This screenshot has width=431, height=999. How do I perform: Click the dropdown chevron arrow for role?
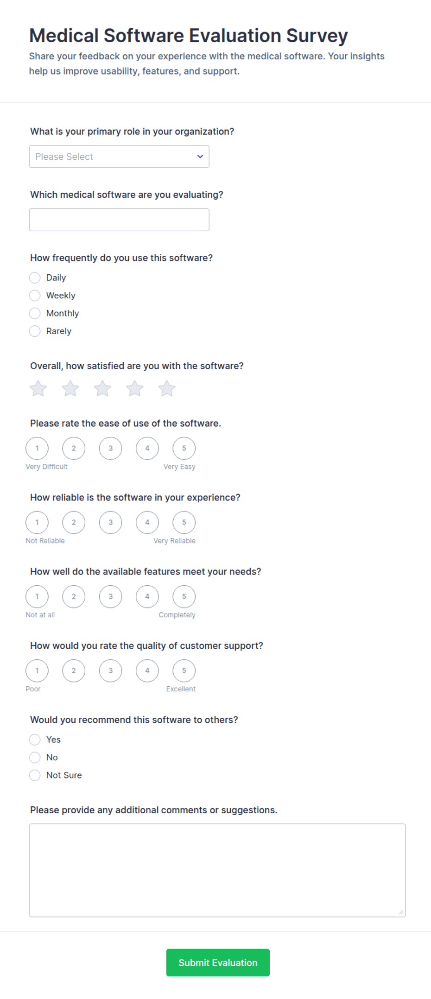[x=200, y=157]
